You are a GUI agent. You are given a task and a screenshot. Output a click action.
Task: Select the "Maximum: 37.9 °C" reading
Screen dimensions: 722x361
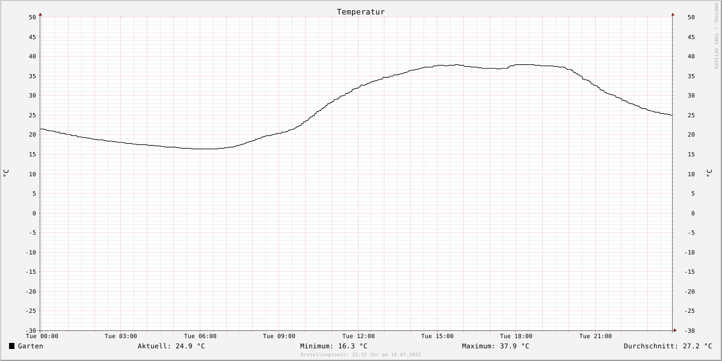click(x=496, y=346)
